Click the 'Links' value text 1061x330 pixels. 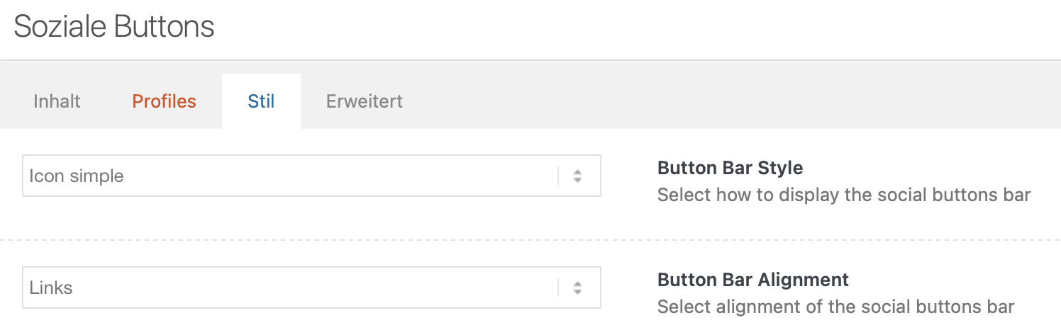51,288
